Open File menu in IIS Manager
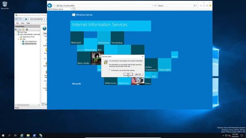The width and height of the screenshot is (246, 138). tap(17, 23)
